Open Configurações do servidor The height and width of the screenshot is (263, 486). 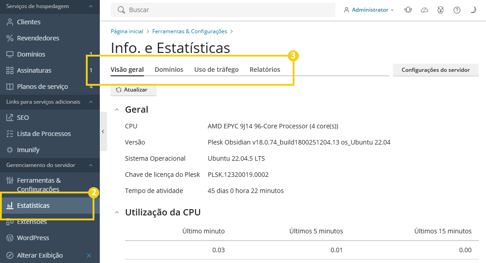coord(435,70)
